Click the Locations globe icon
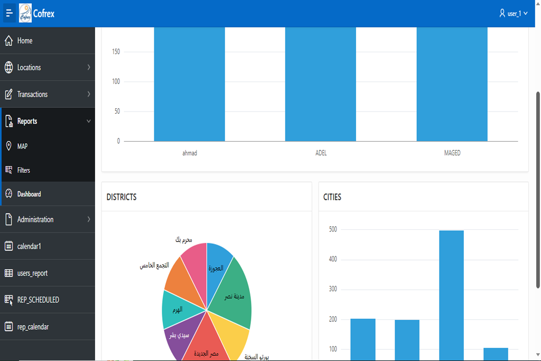Image resolution: width=541 pixels, height=361 pixels. [x=8, y=68]
